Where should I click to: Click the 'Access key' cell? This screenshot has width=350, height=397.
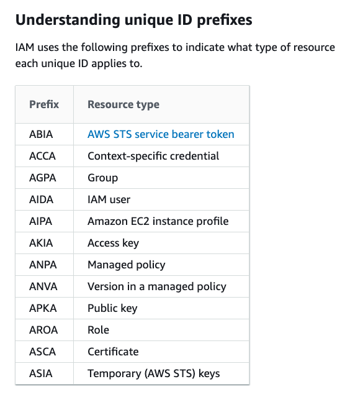point(161,243)
